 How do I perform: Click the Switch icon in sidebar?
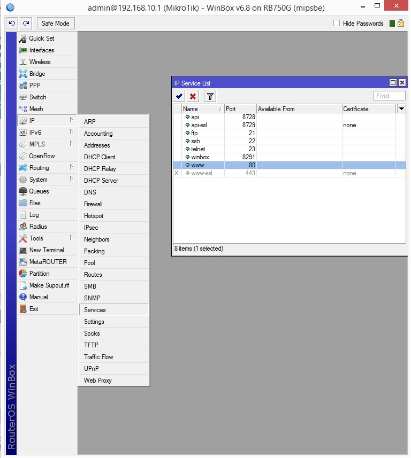click(23, 97)
